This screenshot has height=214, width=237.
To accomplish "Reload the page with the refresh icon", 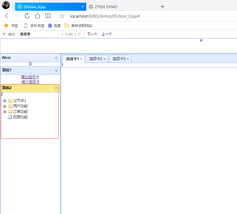I will [27, 16].
